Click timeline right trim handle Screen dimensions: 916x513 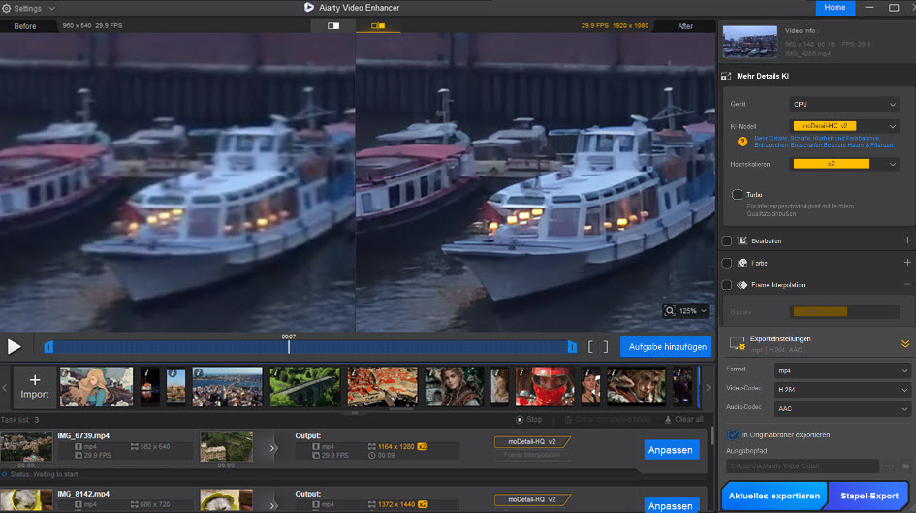pos(572,347)
